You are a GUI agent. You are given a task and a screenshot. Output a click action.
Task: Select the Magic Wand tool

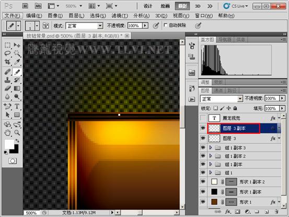(x=17, y=53)
